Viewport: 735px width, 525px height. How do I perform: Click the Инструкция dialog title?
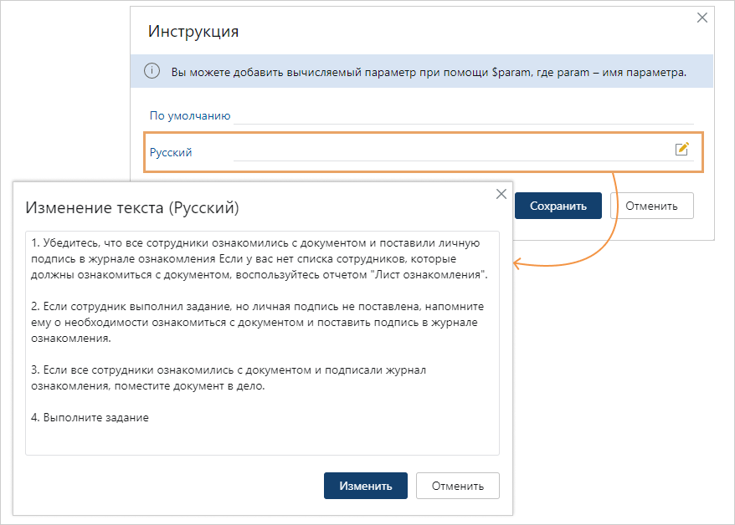coord(193,31)
